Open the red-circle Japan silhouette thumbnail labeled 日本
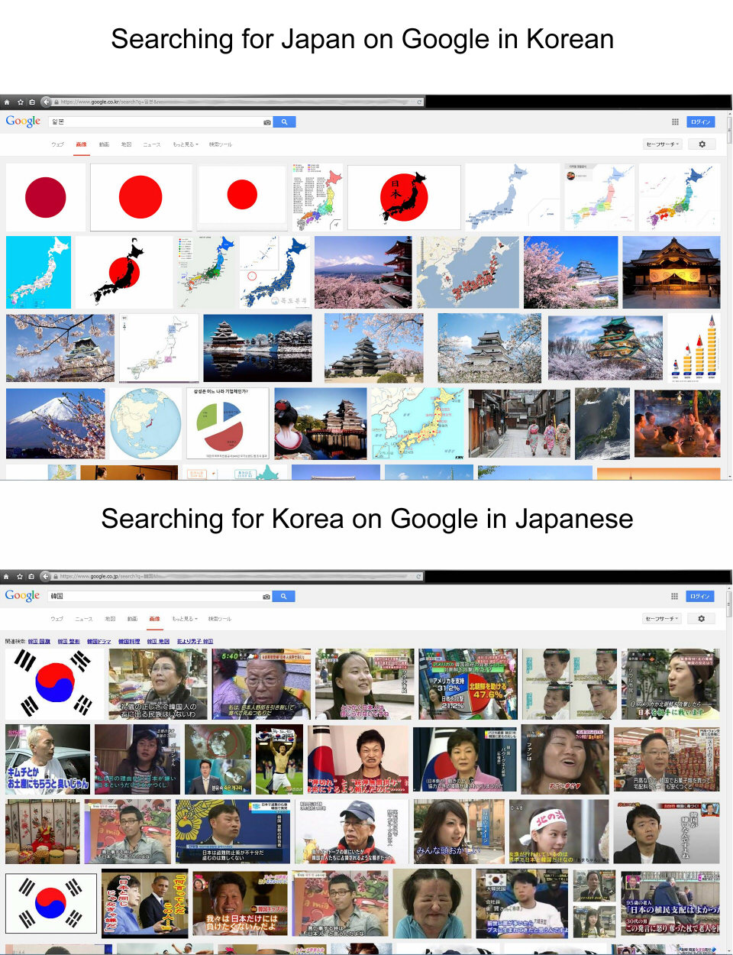733x955 pixels. pyautogui.click(x=404, y=196)
